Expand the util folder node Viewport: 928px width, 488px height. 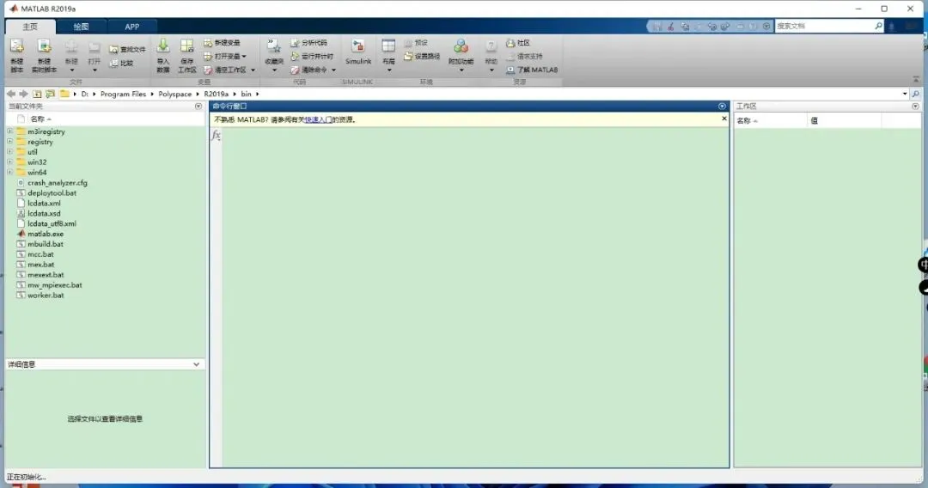click(x=9, y=151)
